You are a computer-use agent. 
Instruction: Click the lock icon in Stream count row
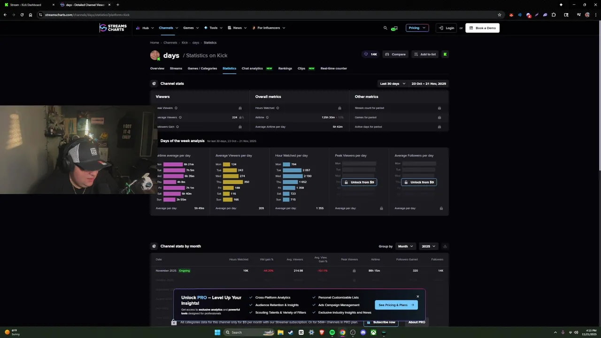coord(439,108)
